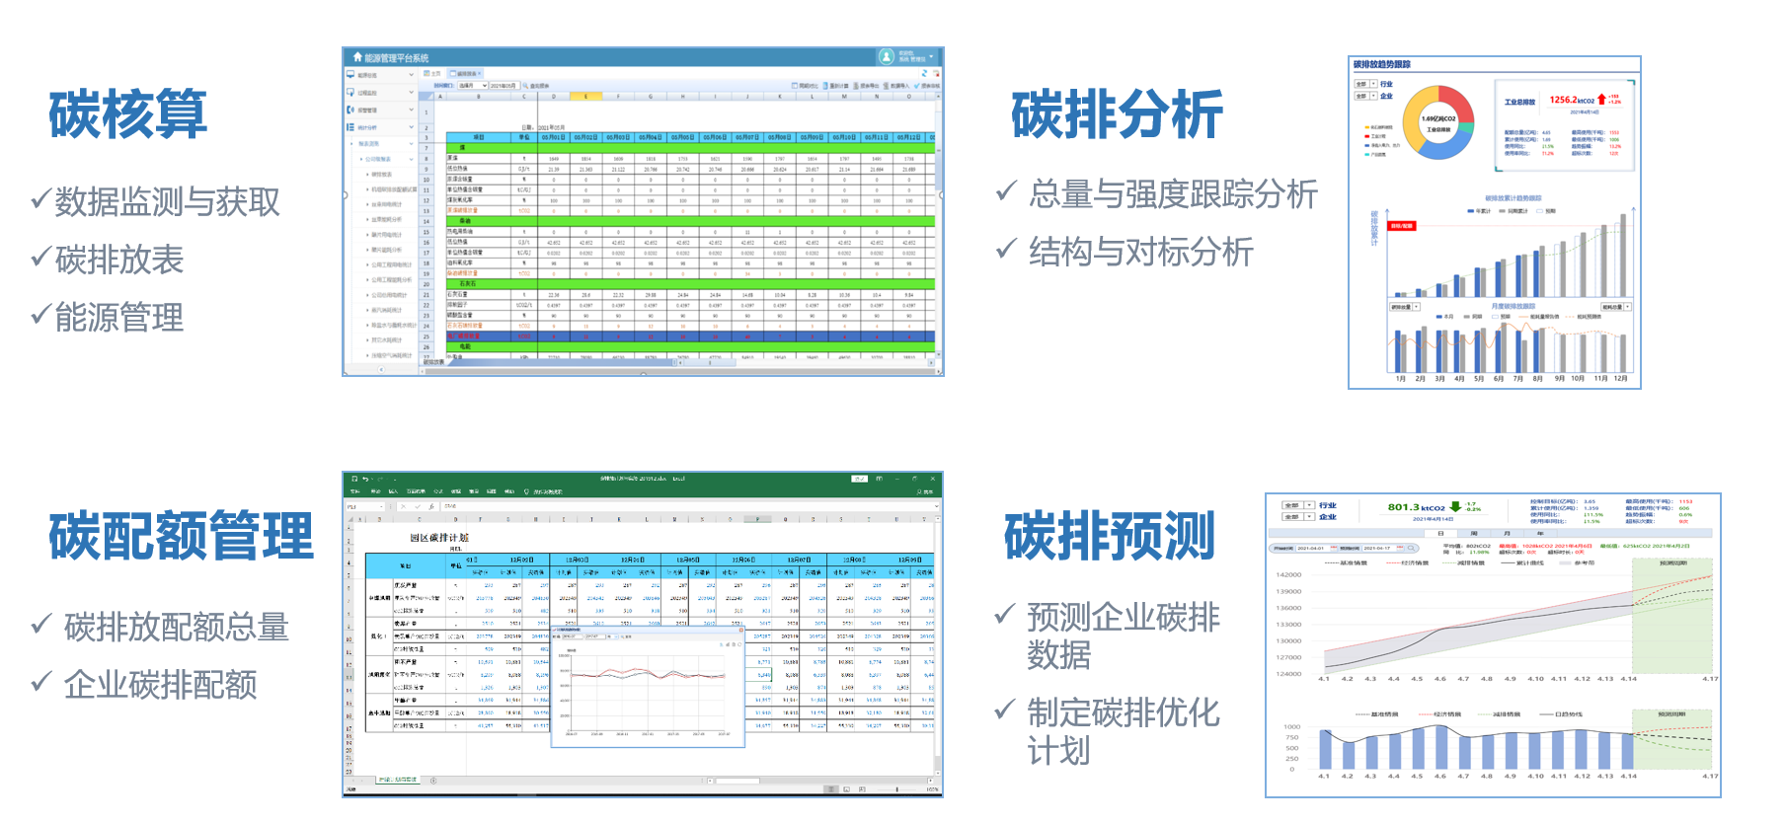Viewport: 1785px width, 823px height.
Task: Click the recalculate button in platform toolbar
Action: tap(835, 86)
